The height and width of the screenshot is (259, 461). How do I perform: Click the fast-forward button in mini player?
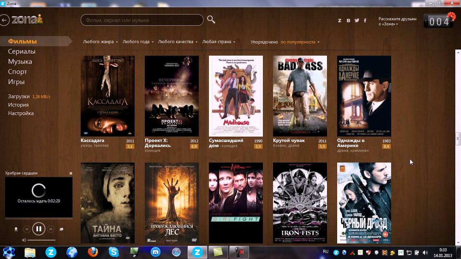[x=51, y=229]
